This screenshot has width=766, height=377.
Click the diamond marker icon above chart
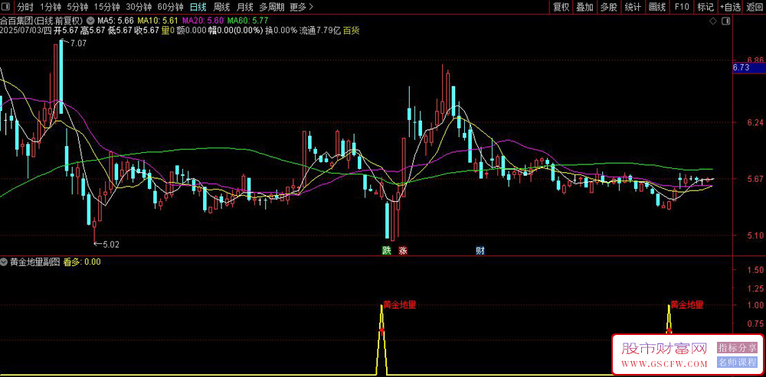point(713,21)
